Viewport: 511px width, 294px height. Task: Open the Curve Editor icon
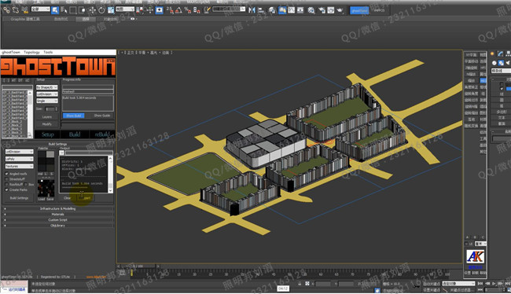(x=292, y=10)
